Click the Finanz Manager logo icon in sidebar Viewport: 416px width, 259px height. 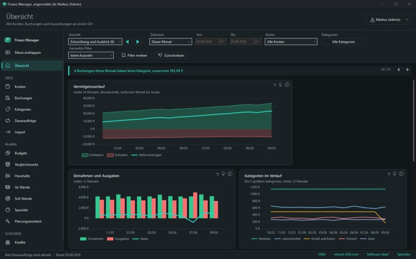[8, 40]
